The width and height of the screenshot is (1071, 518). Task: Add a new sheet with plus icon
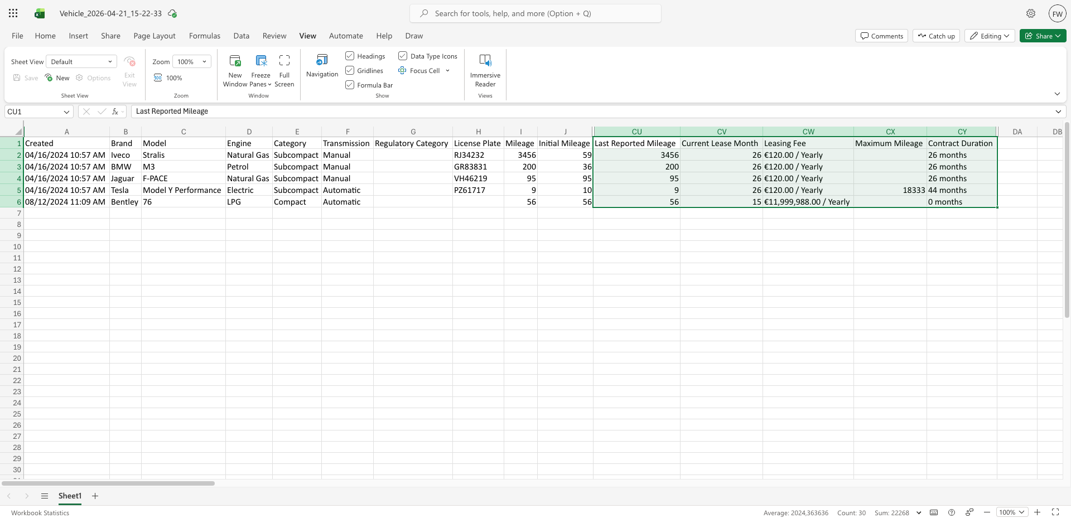[95, 496]
